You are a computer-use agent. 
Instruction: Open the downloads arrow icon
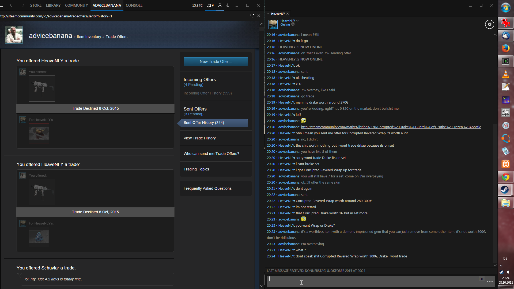[228, 5]
